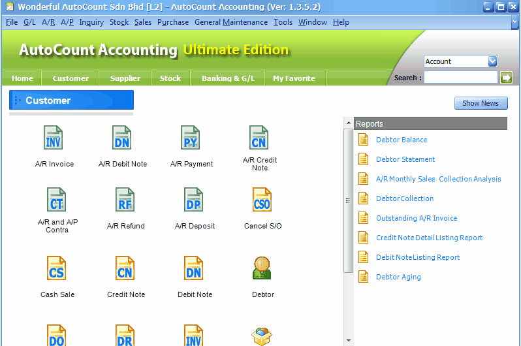Open the Debtor Statement report link

click(x=405, y=159)
